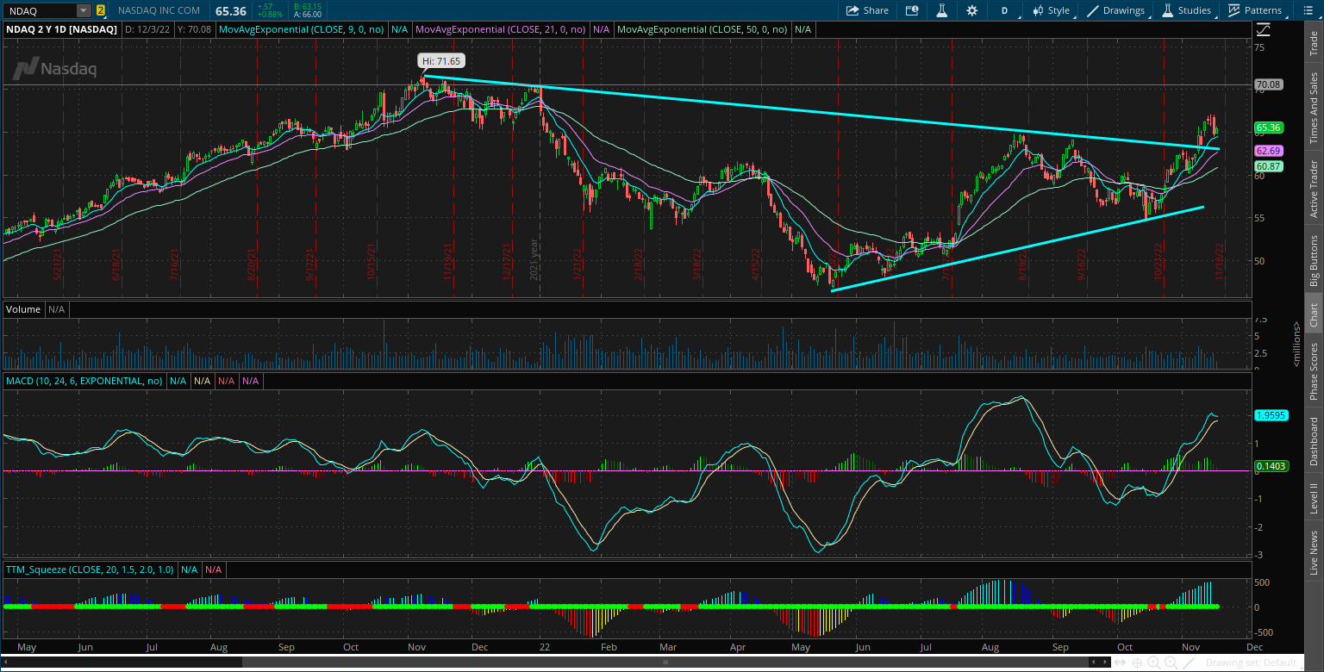The image size is (1324, 672).
Task: Click the Y: 70.08 value readout
Action: (195, 29)
